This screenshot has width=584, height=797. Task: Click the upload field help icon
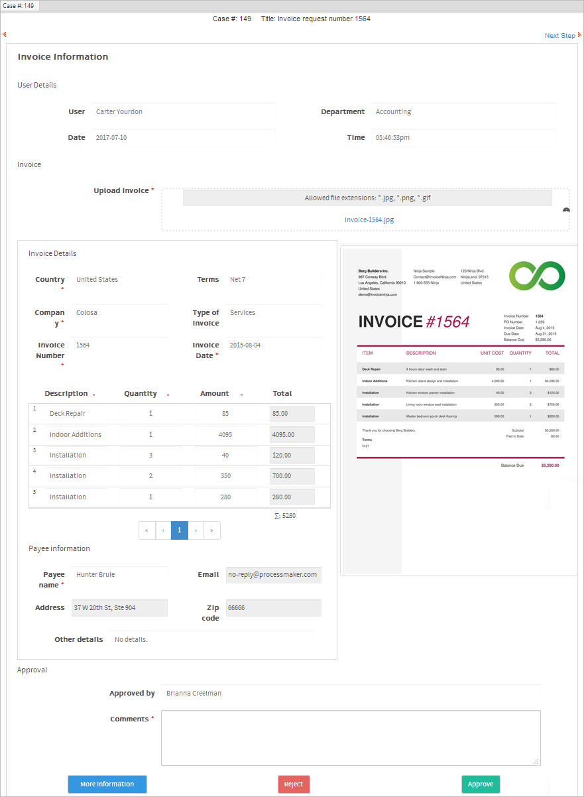(566, 210)
